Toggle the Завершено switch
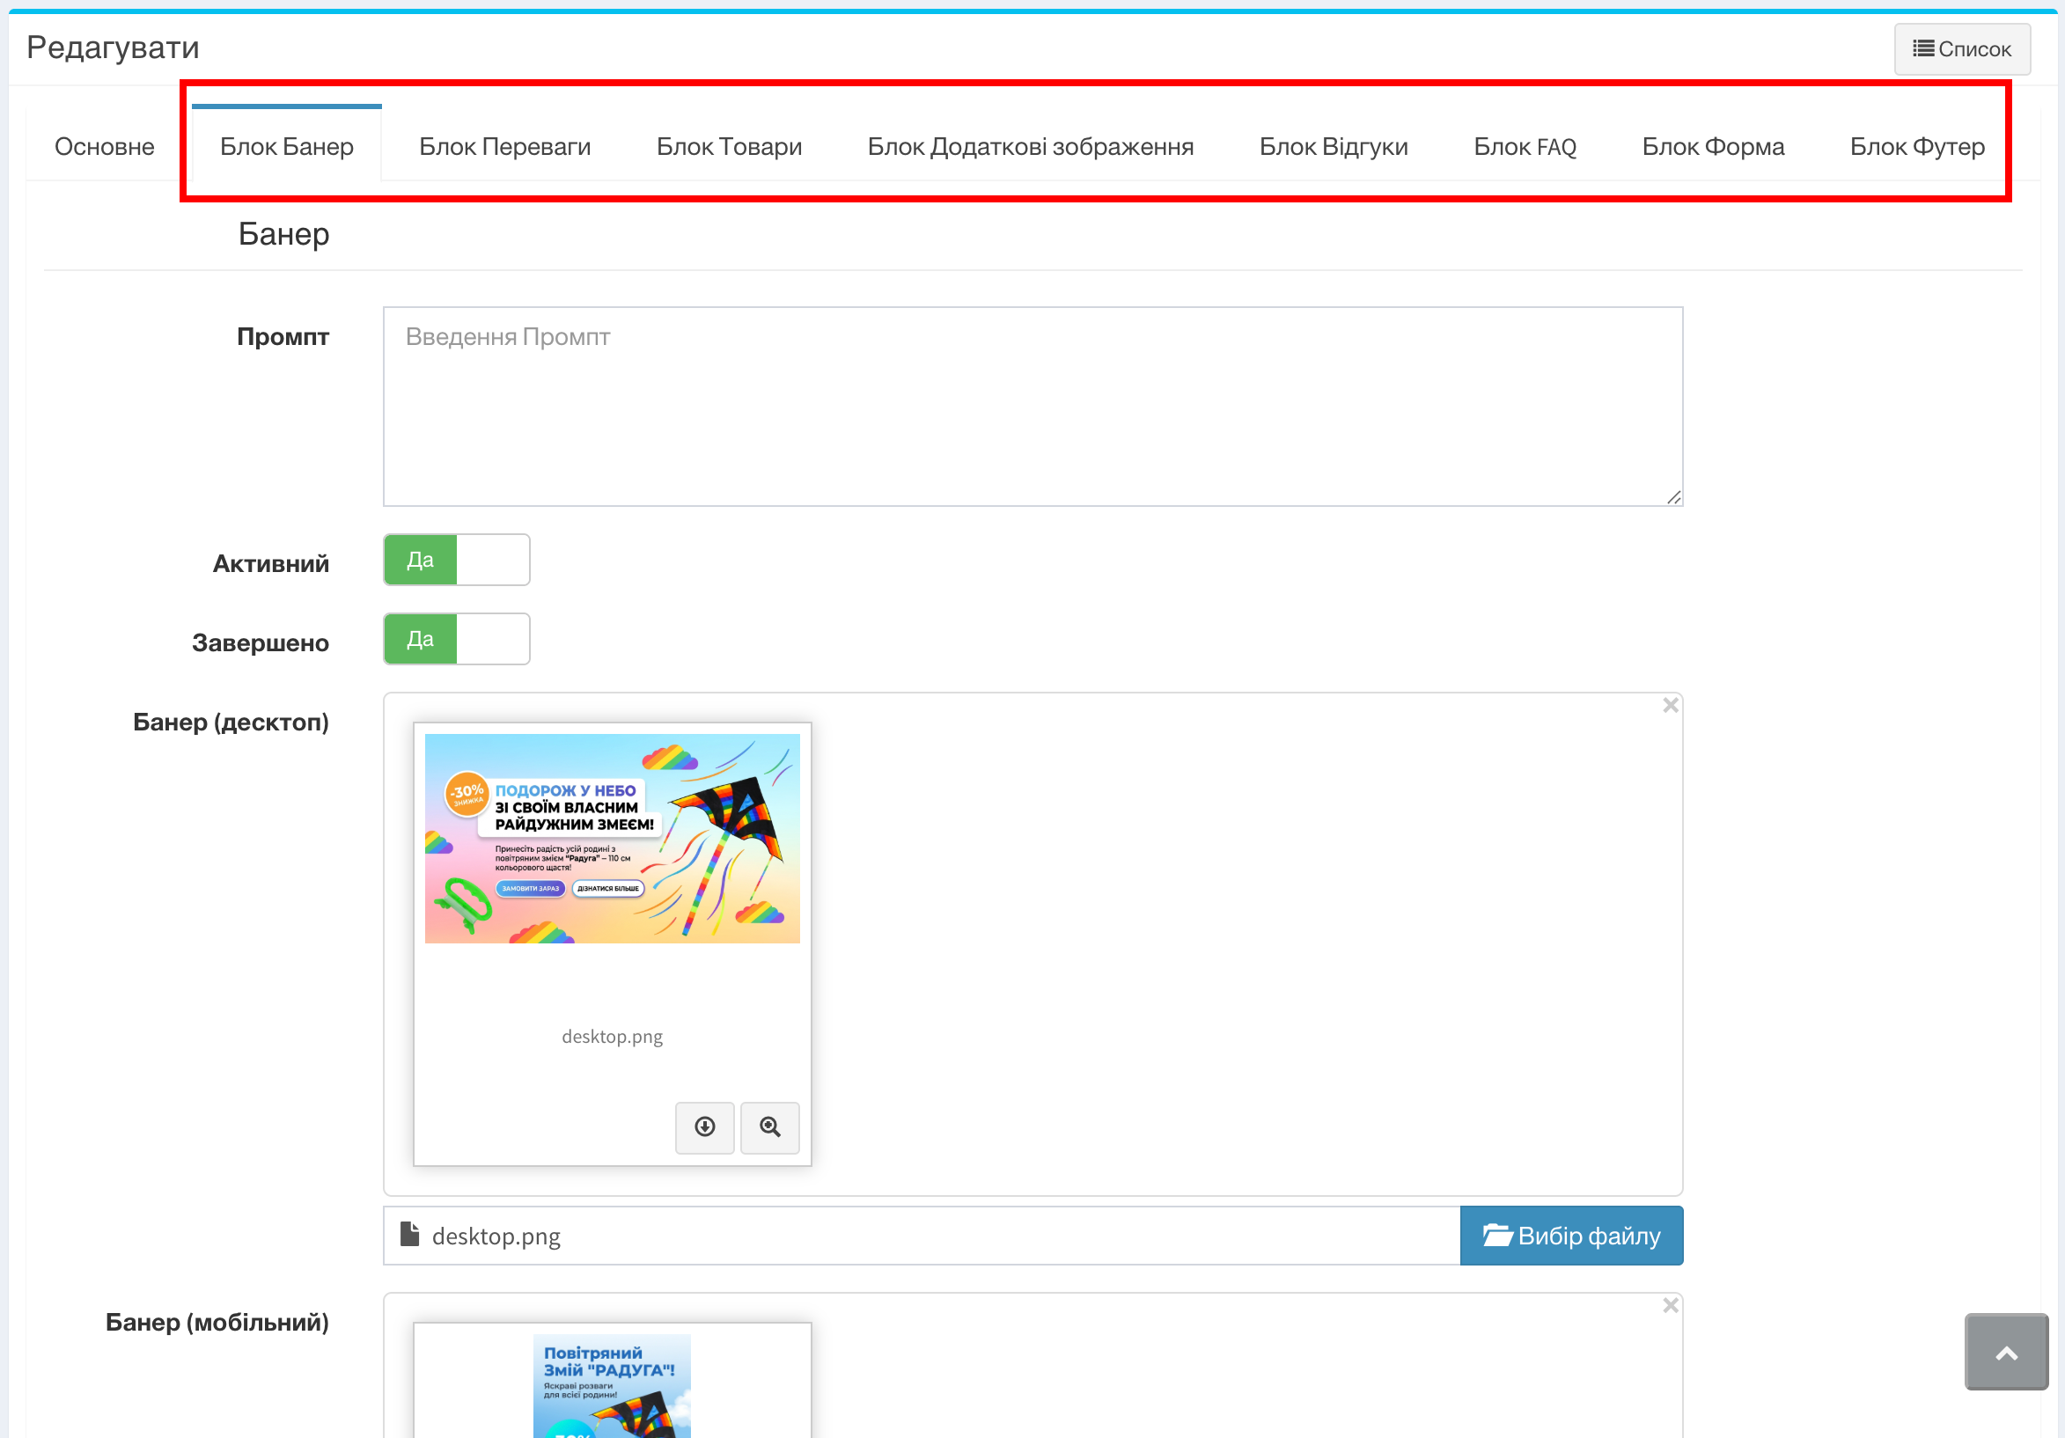The height and width of the screenshot is (1438, 2065). click(457, 640)
